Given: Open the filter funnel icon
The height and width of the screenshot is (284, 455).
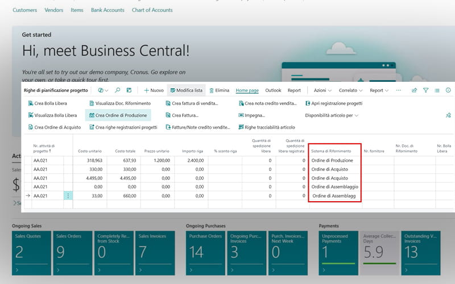Looking at the screenshot, I should [x=425, y=90].
